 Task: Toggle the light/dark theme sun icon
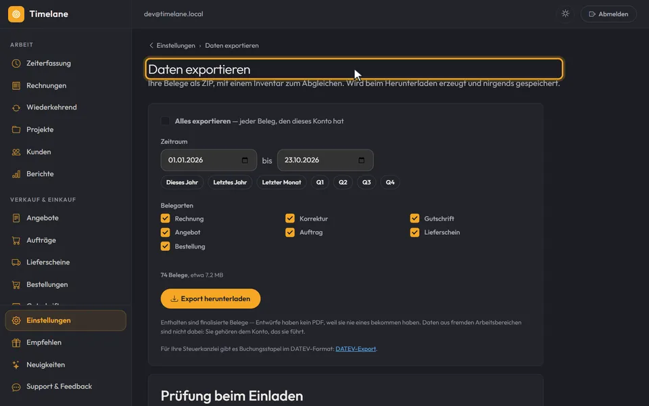pos(565,14)
